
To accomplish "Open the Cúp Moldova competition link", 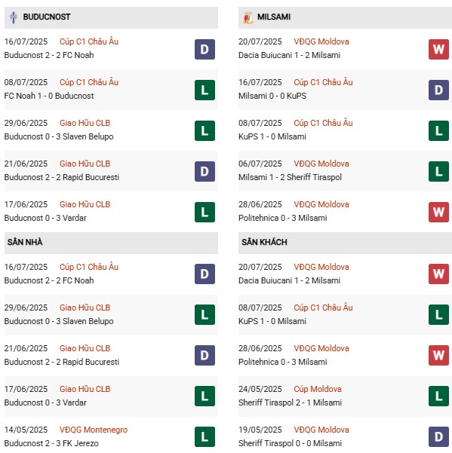I will 318,389.
